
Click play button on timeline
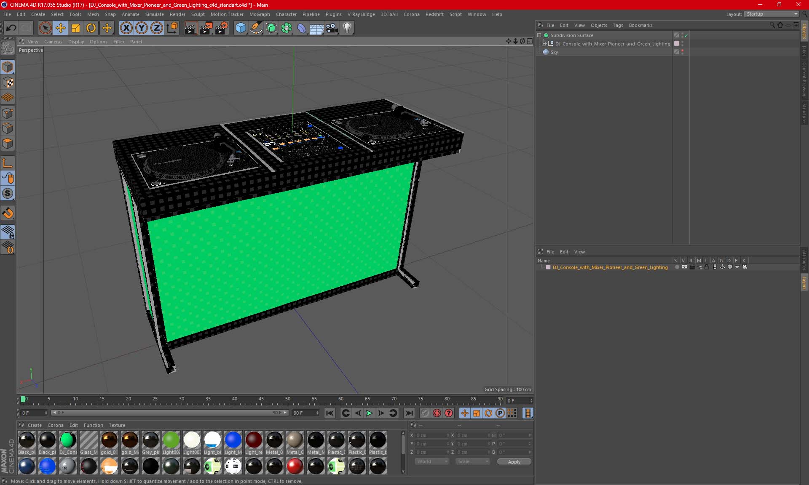point(369,413)
